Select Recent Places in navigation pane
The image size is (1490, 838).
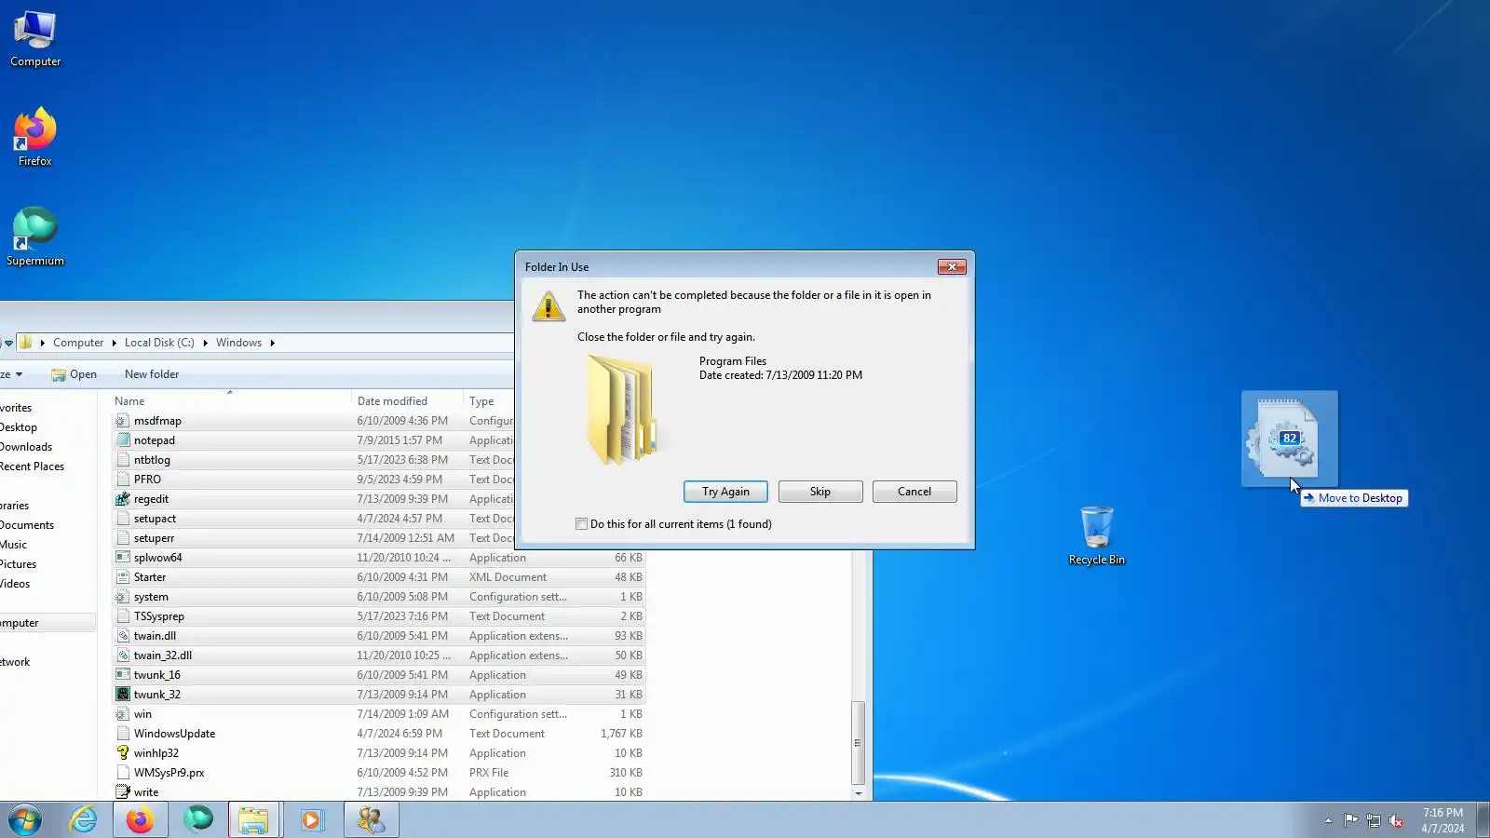tap(32, 466)
